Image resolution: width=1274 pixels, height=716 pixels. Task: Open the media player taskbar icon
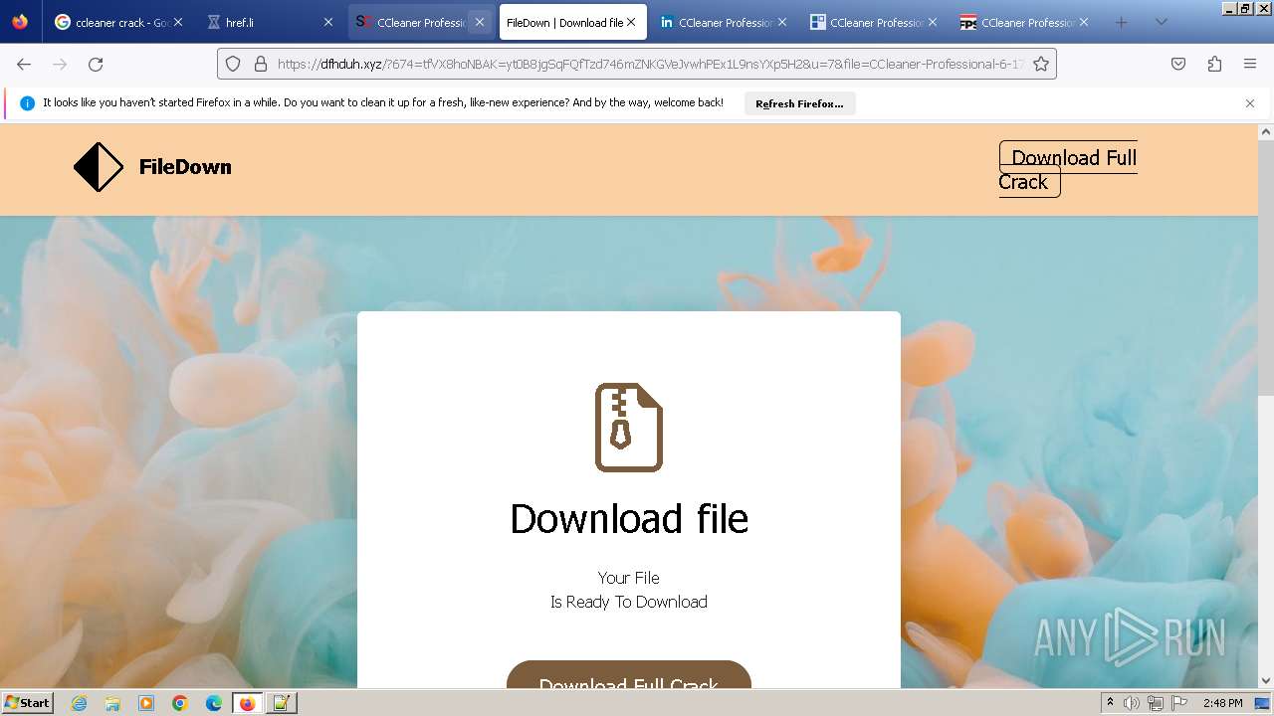coord(146,703)
